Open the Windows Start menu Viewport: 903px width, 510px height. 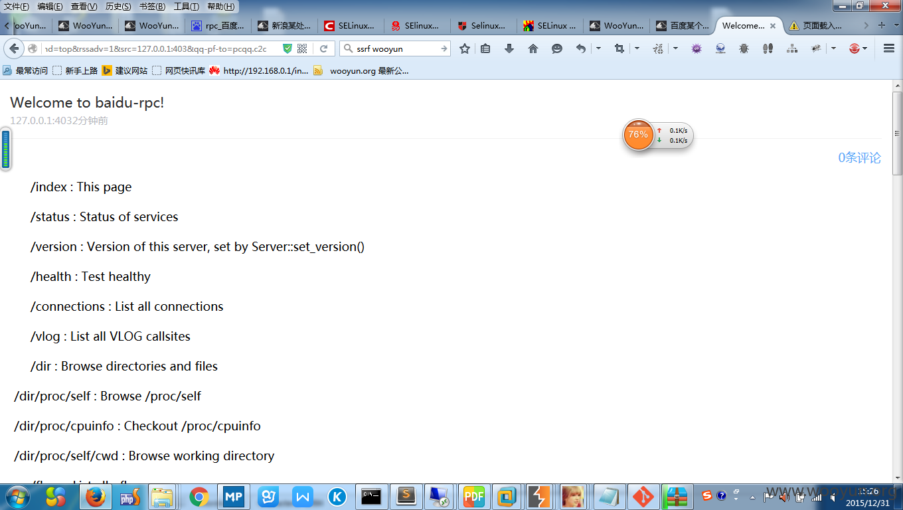tap(17, 496)
